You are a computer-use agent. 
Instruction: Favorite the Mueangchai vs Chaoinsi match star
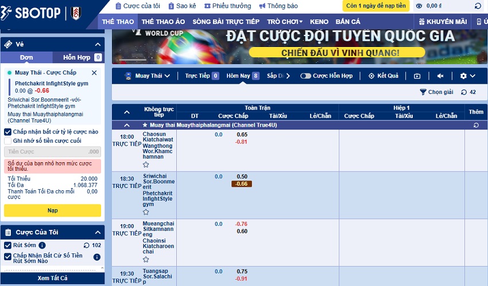click(x=146, y=259)
